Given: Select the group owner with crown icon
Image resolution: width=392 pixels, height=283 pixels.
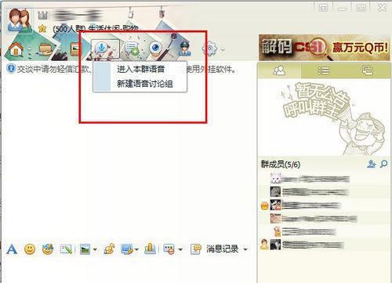Looking at the screenshot, I should 324,205.
